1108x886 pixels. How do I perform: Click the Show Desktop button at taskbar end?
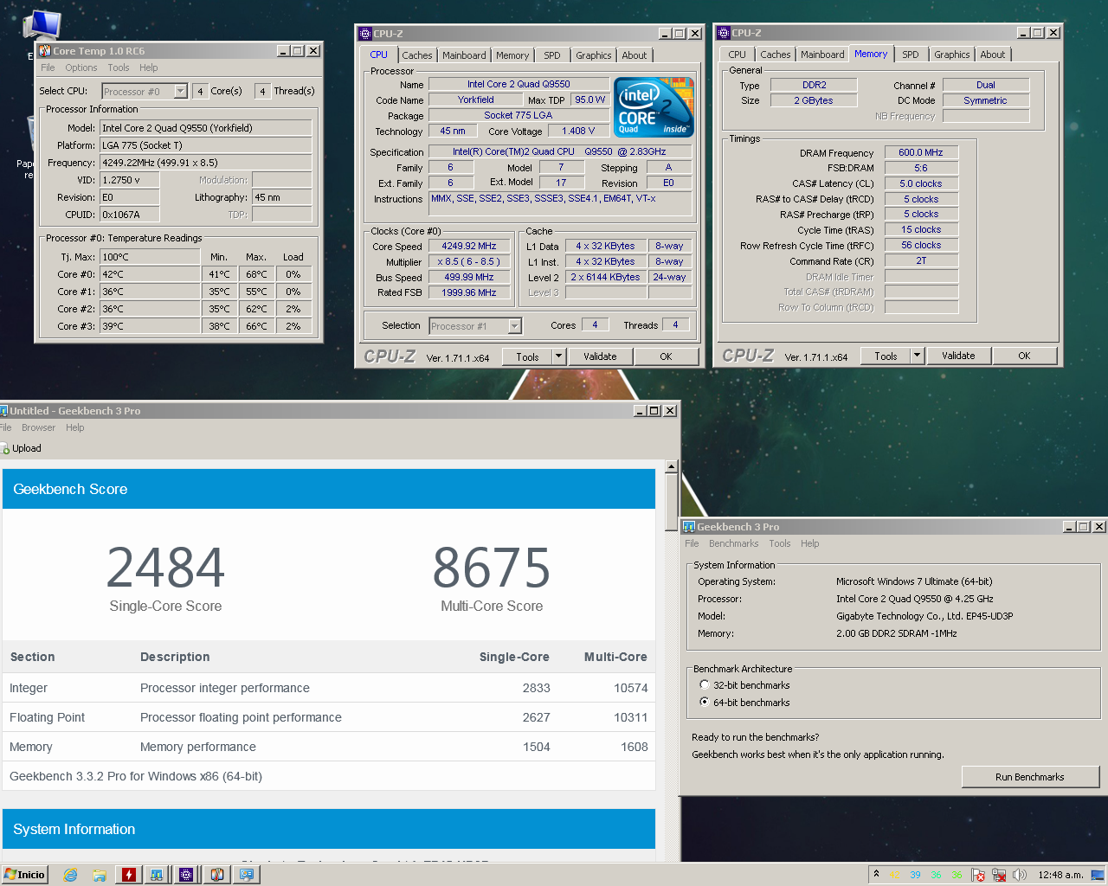point(1097,875)
